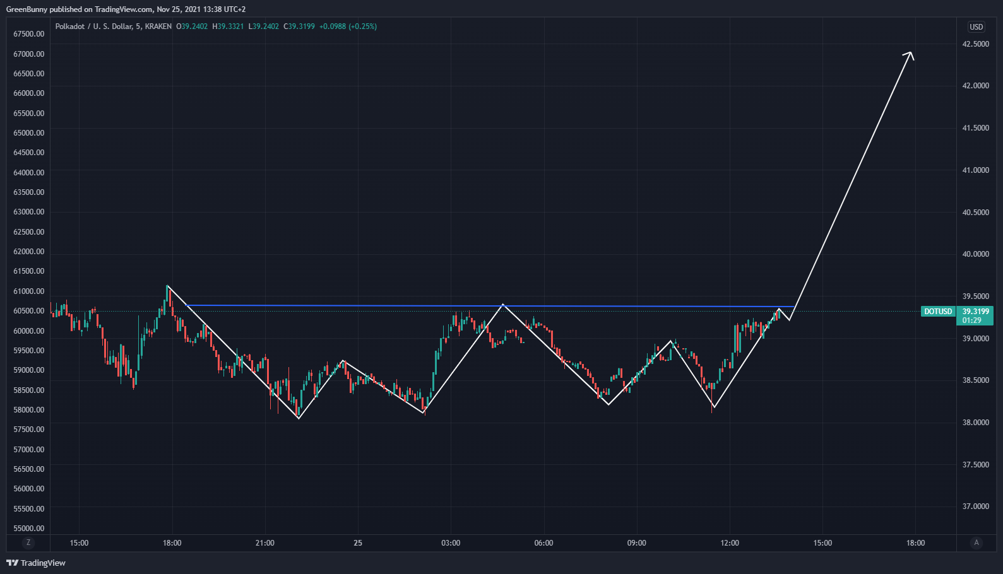Click the 15:00 time label near Z button
1003x574 pixels.
tap(79, 543)
